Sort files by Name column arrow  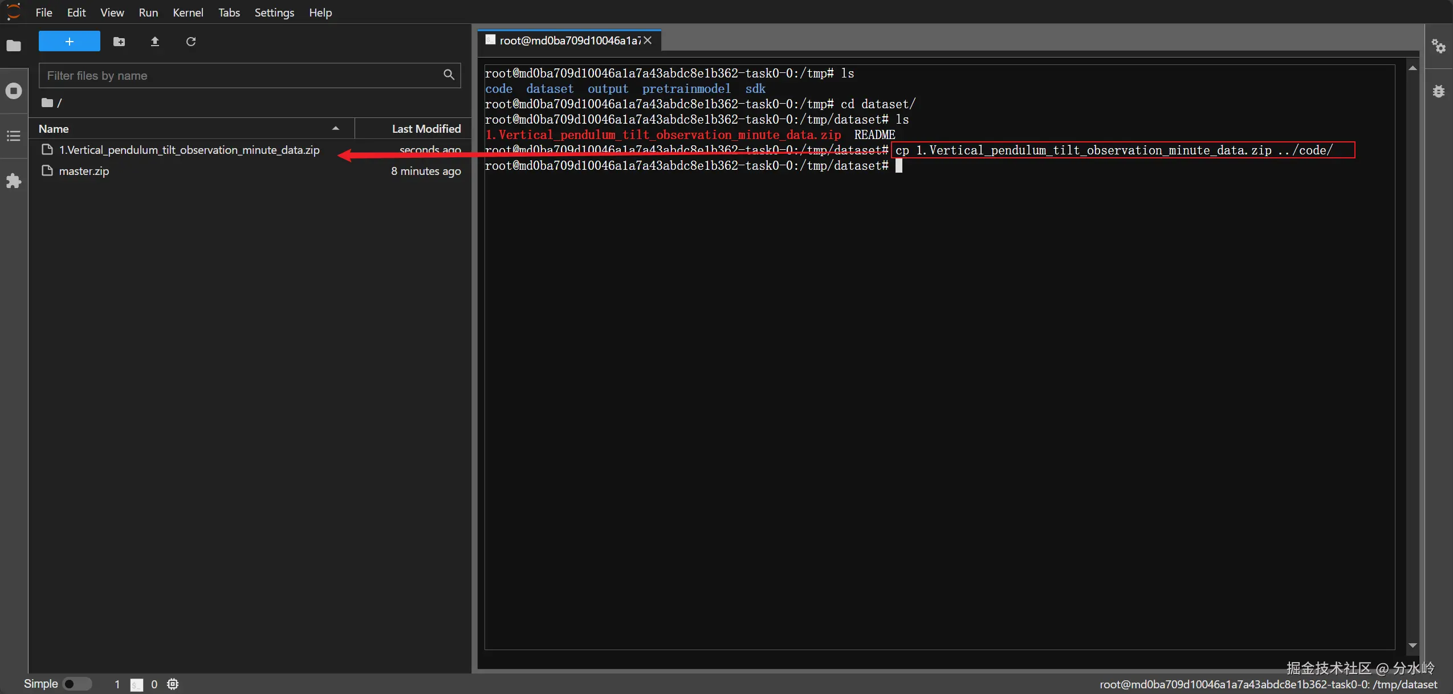click(x=335, y=129)
